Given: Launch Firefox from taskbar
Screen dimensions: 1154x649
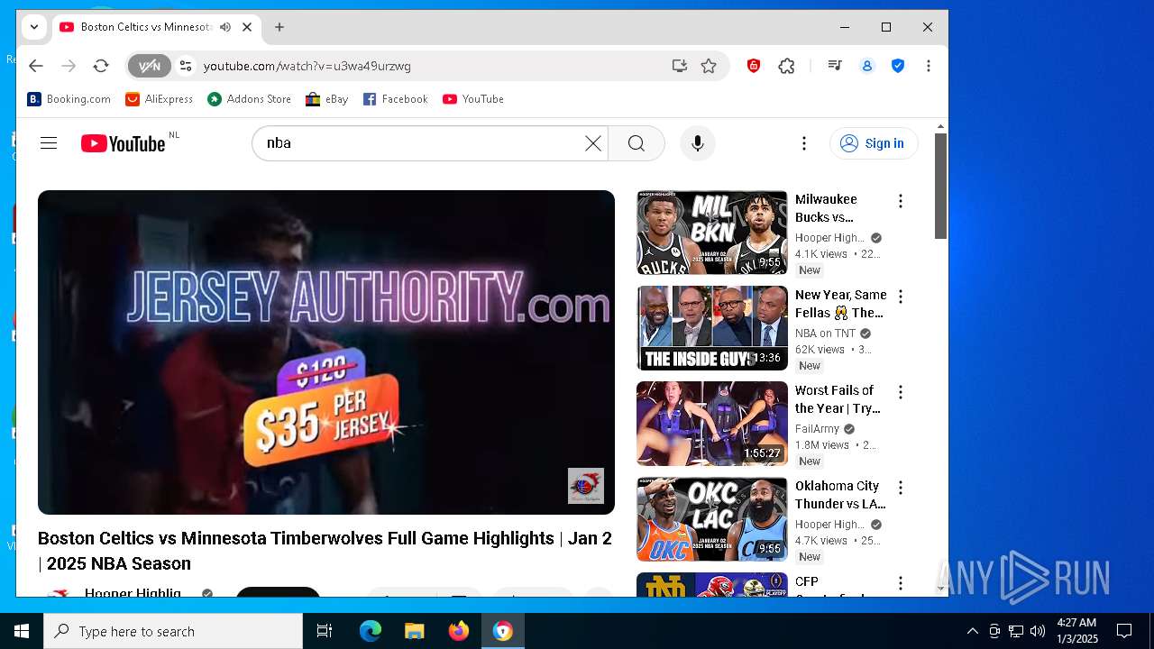Looking at the screenshot, I should tap(458, 631).
